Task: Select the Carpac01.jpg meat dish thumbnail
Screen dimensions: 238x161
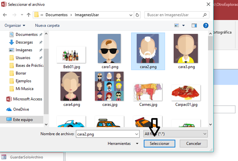Action: [x=186, y=93]
